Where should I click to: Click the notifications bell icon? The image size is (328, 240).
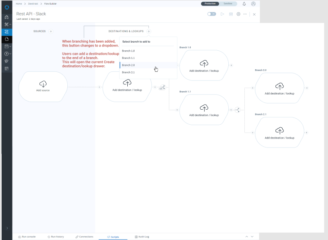244,4
